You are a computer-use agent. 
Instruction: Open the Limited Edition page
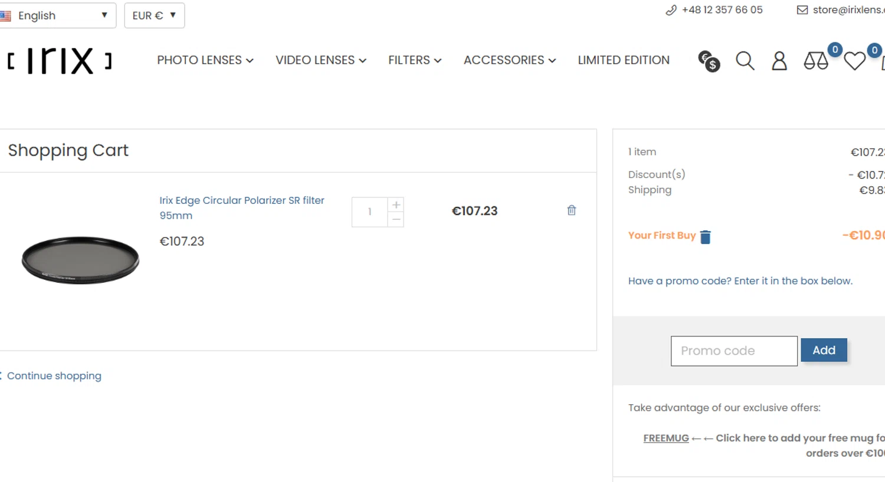coord(623,60)
